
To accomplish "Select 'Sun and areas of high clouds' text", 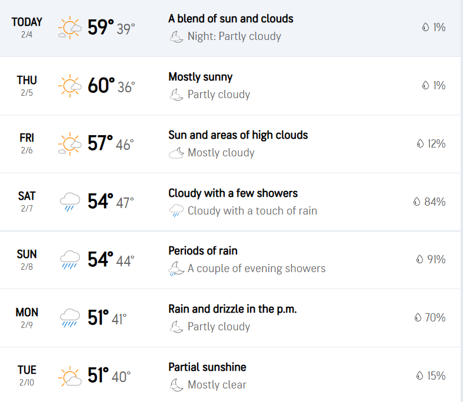I will [x=238, y=135].
